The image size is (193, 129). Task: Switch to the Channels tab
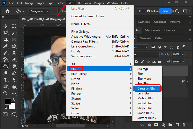[x=145, y=38]
